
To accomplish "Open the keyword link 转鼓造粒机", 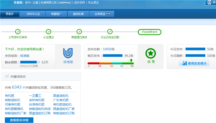I will pos(13,100).
